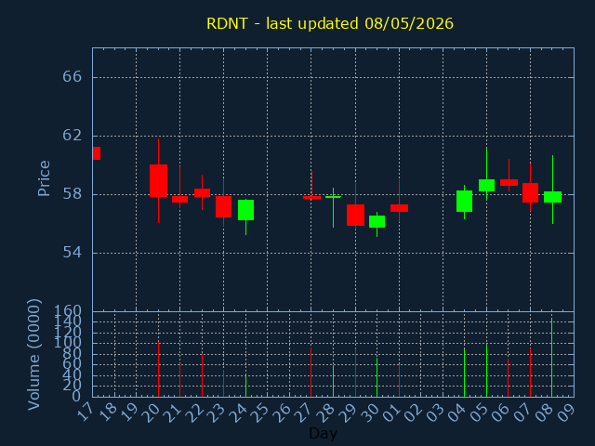Click the red volume bar for day 22
Screen dimensions: 595x446
[203, 374]
